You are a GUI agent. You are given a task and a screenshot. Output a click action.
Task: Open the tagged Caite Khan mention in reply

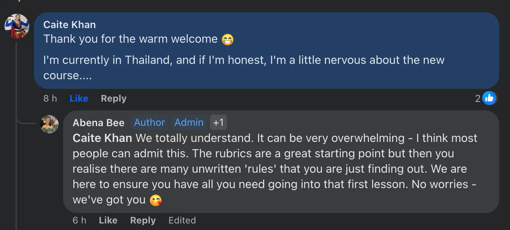tap(102, 138)
